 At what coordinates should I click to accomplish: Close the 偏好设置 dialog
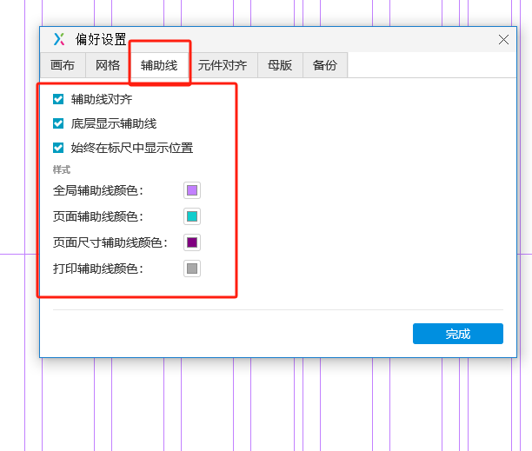[503, 40]
